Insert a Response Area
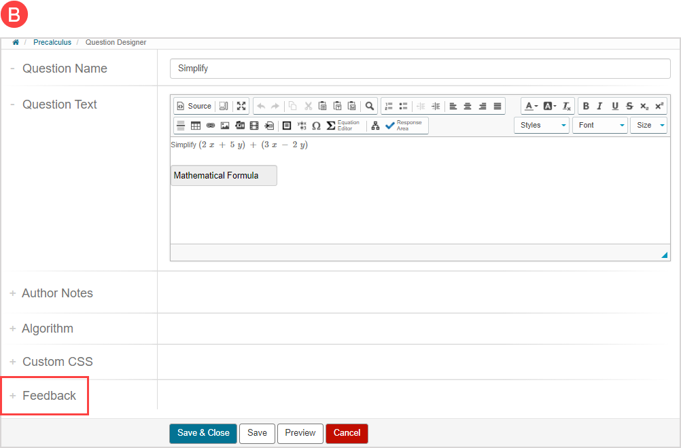 (404, 126)
